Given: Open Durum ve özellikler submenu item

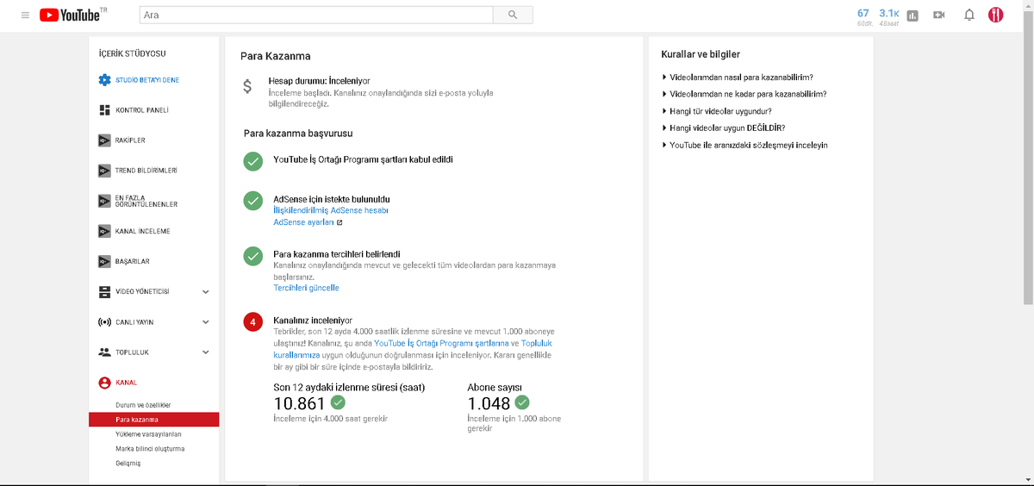Looking at the screenshot, I should [143, 405].
